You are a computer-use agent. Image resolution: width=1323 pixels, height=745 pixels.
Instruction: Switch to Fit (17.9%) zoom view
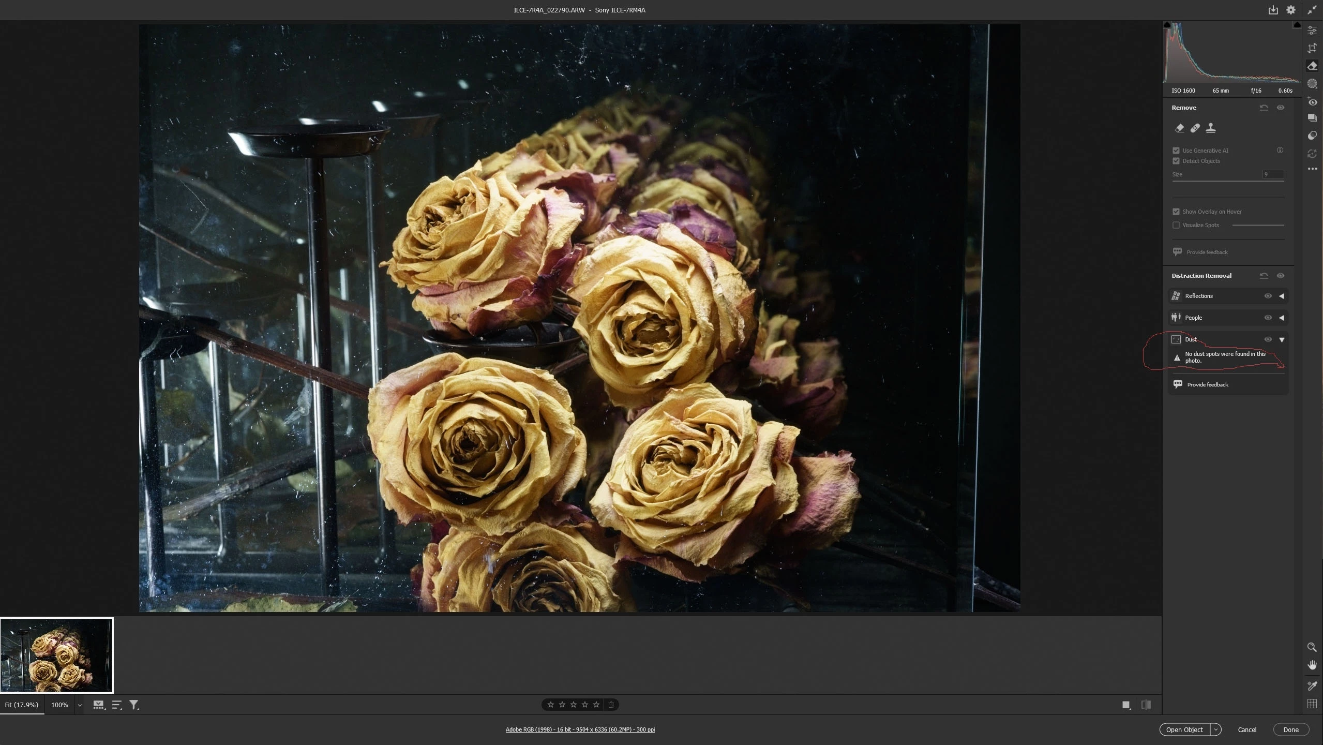[x=22, y=705]
